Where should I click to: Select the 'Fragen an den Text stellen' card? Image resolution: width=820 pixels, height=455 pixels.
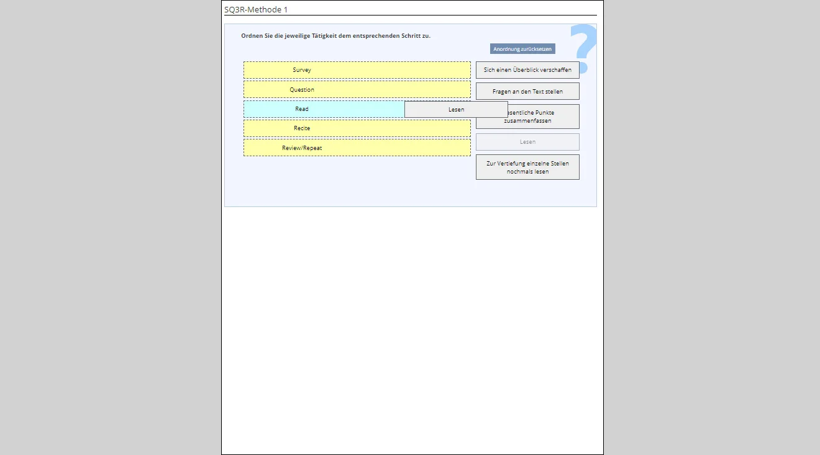pos(527,91)
